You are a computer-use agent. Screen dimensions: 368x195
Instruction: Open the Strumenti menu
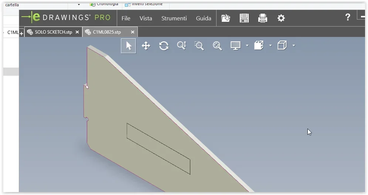[173, 18]
